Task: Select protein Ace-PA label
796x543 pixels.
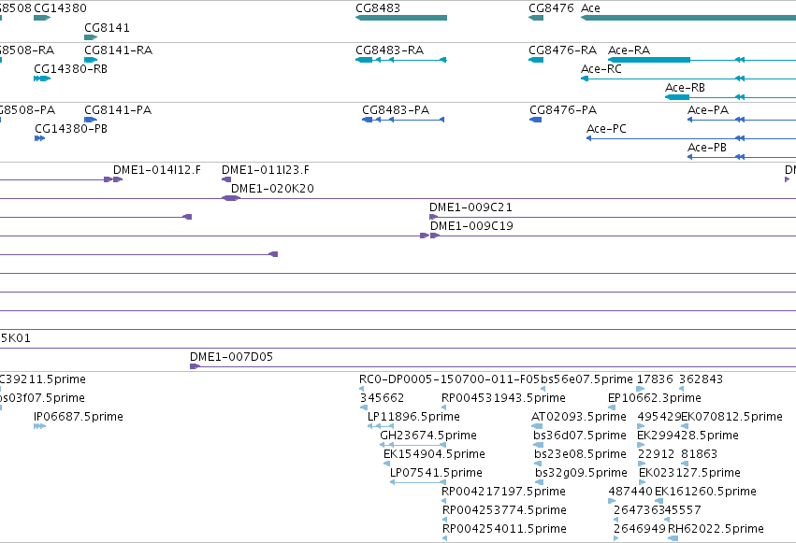Action: [708, 110]
